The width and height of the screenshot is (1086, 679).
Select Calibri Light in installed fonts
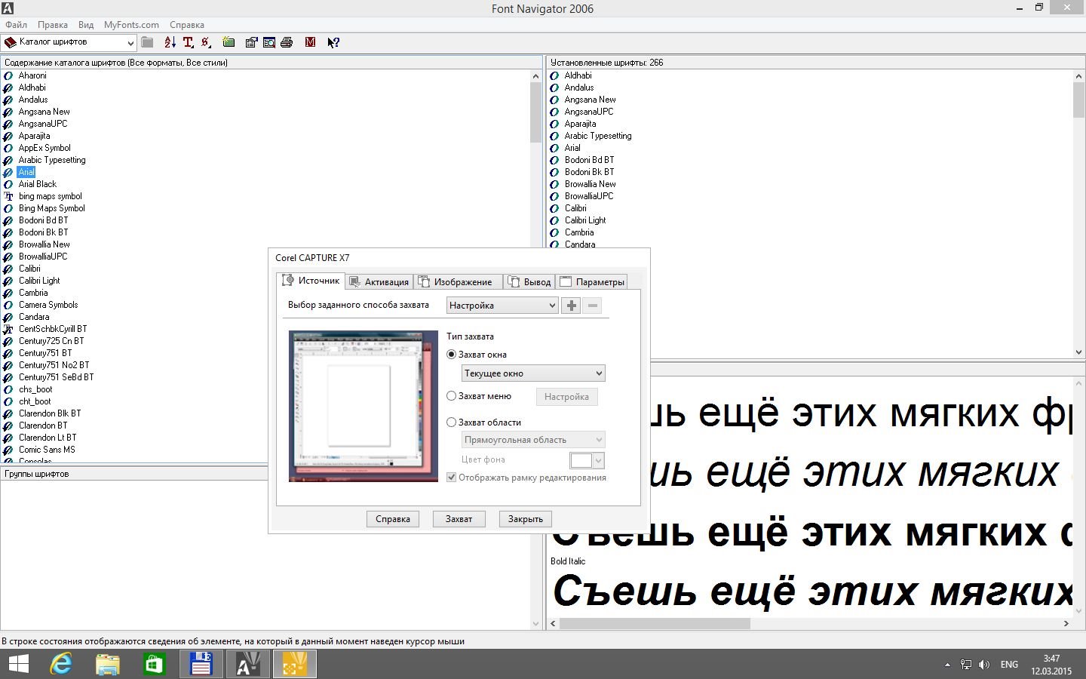pos(585,220)
